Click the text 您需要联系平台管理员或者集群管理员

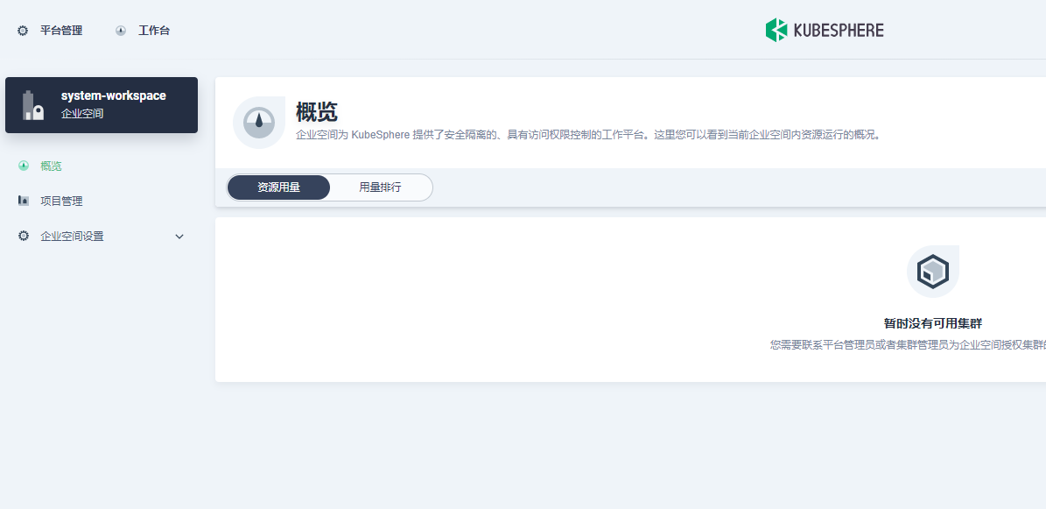[x=864, y=345]
